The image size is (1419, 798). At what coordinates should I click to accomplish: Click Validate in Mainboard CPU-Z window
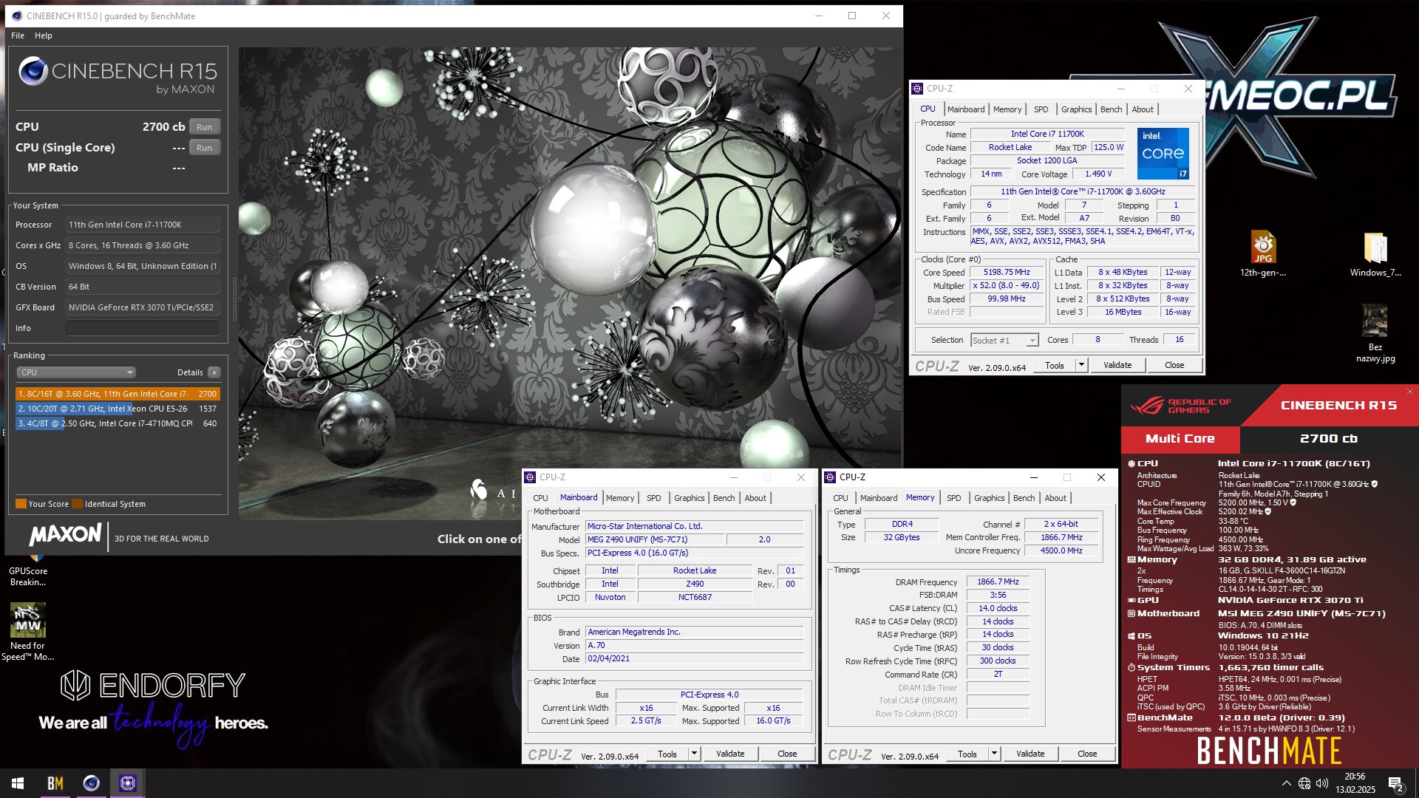pyautogui.click(x=730, y=754)
